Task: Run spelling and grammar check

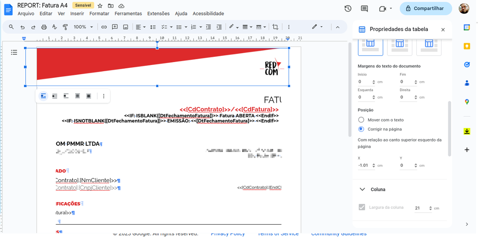Action: click(55, 27)
